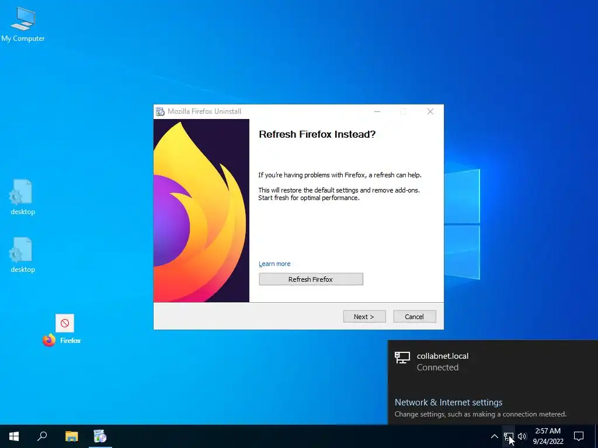Open the clock showing 2:57 AM

tap(548, 436)
